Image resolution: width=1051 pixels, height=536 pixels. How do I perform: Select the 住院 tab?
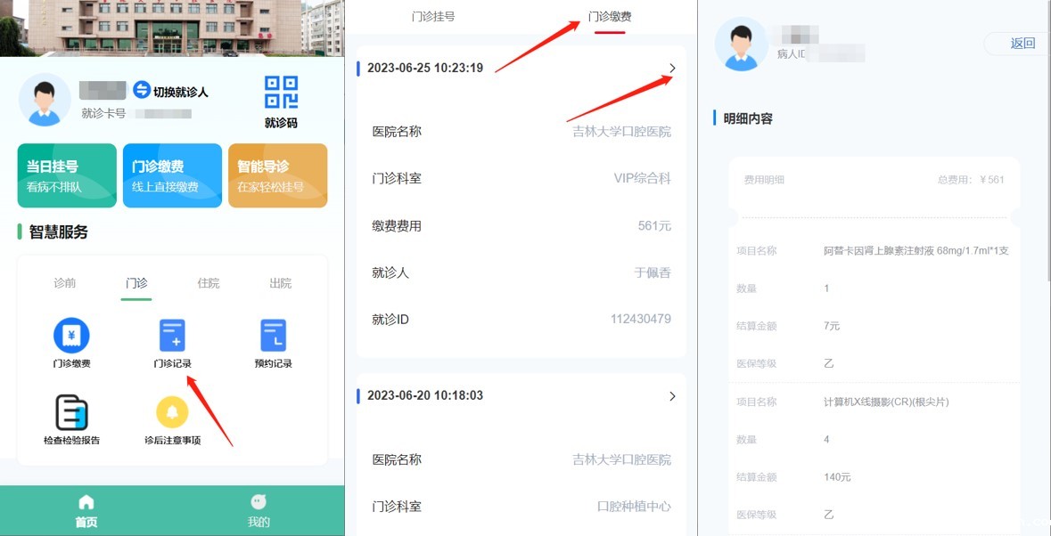(x=209, y=283)
